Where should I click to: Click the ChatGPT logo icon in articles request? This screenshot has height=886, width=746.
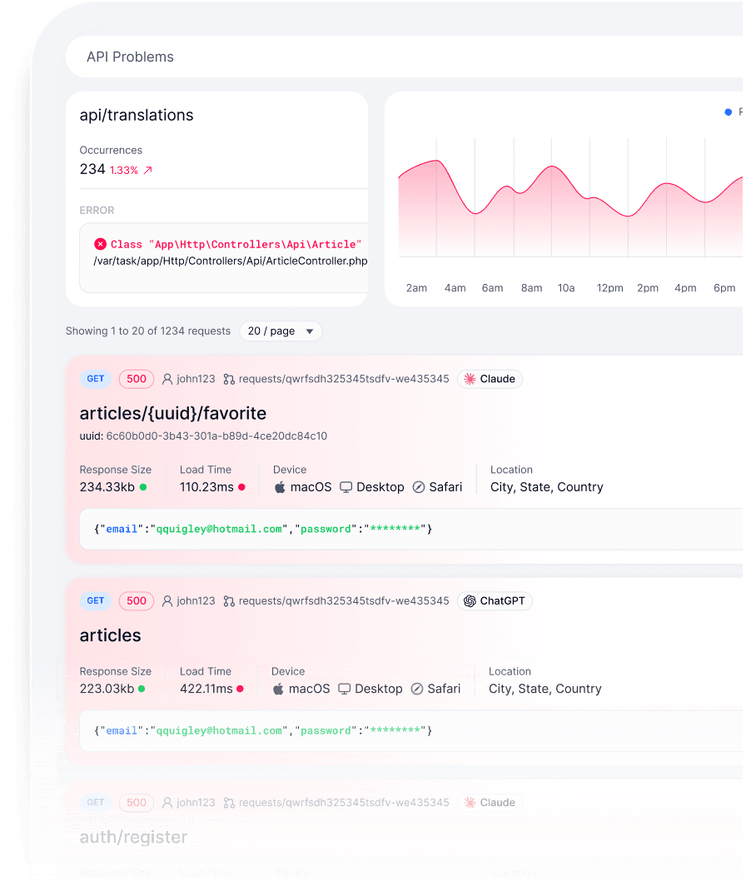pyautogui.click(x=470, y=601)
